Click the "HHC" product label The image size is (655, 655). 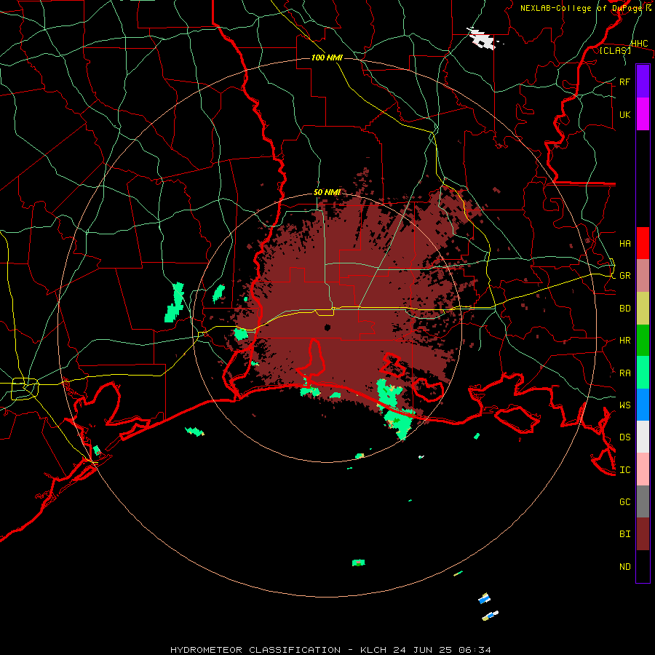639,44
